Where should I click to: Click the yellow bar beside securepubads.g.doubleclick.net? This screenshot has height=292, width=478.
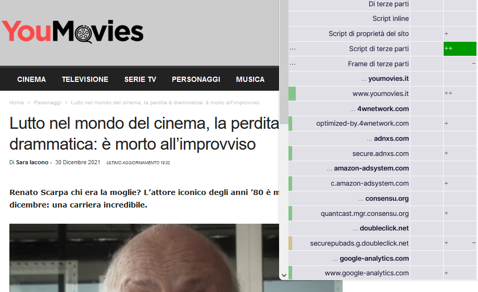pyautogui.click(x=290, y=243)
